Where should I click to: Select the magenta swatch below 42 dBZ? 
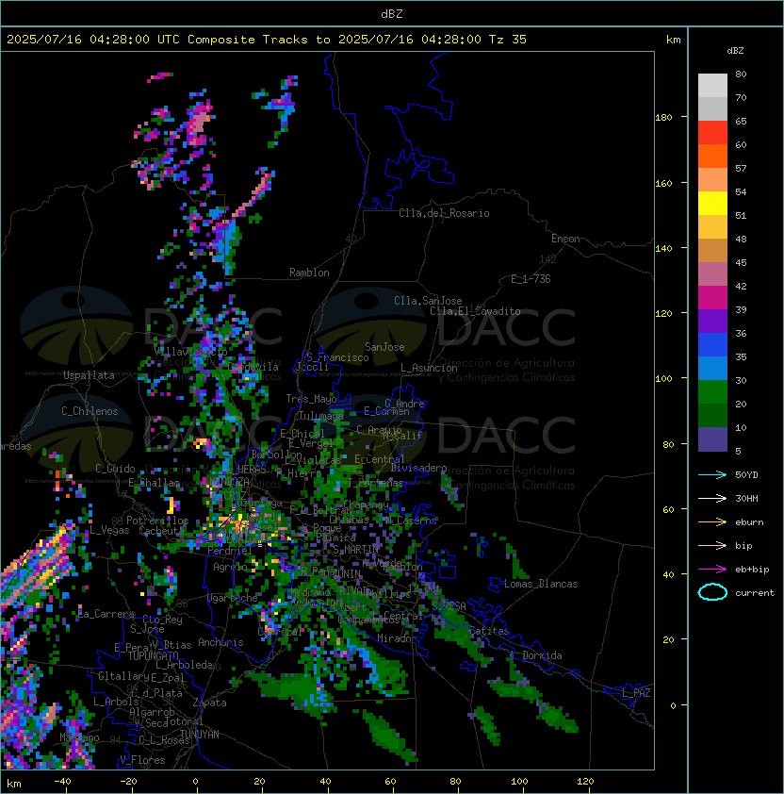point(712,298)
